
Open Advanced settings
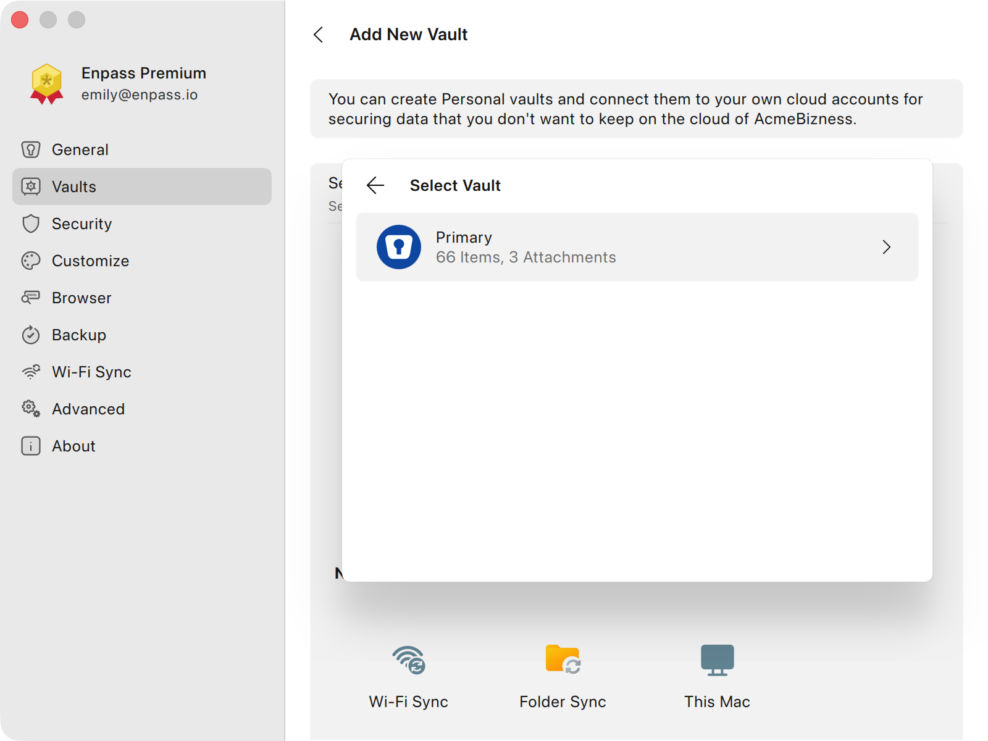pos(142,409)
